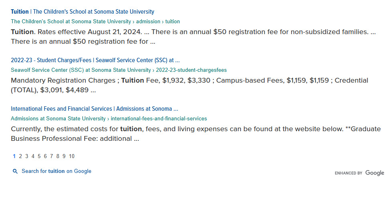
Task: Click the Children's School admission tuition breadcrumb URL
Action: point(95,21)
